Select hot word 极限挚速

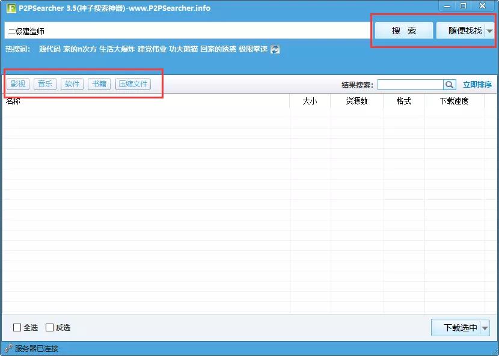point(253,49)
